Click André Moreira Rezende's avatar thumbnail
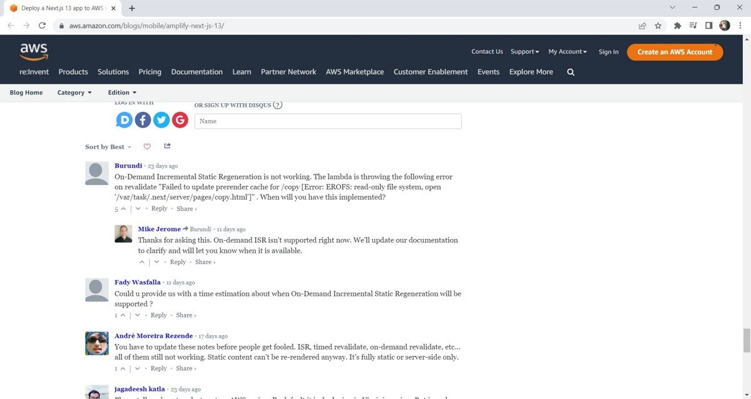The image size is (751, 399). click(x=96, y=343)
